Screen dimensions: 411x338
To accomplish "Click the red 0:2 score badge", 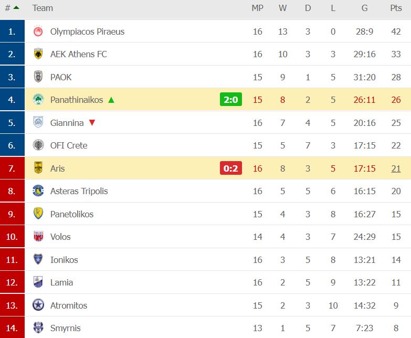I will click(231, 168).
